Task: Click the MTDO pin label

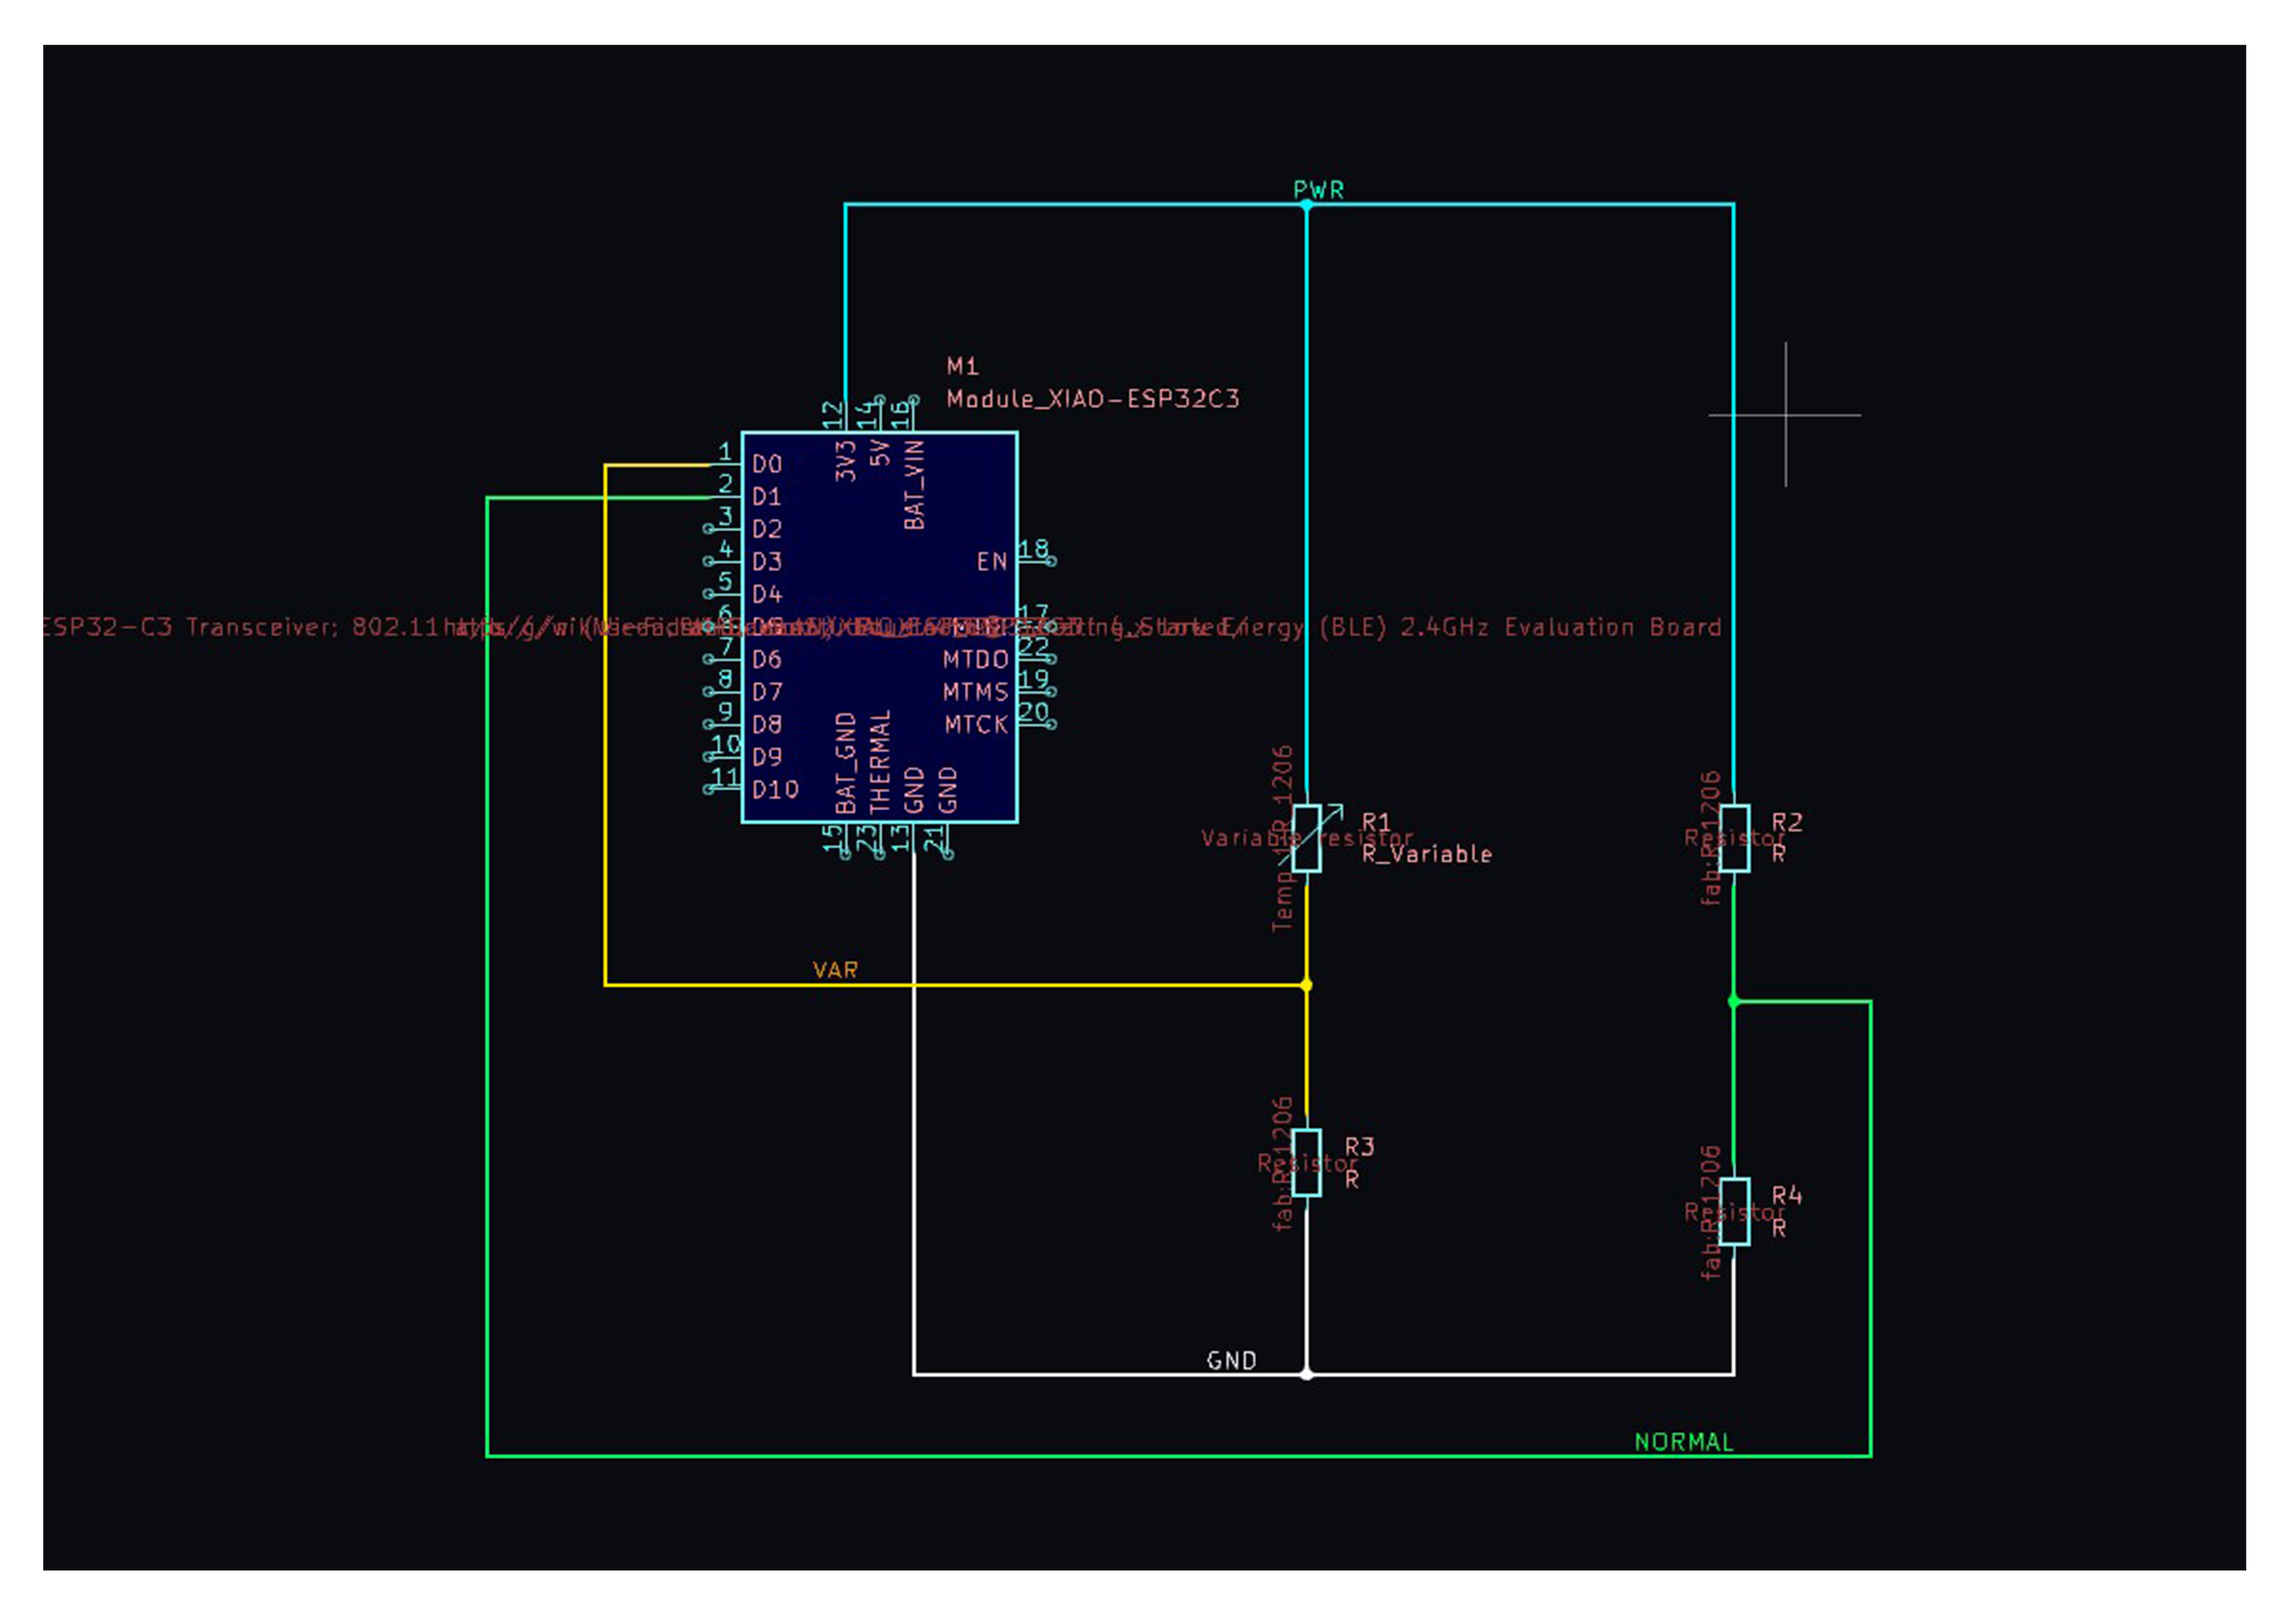Action: coord(976,660)
